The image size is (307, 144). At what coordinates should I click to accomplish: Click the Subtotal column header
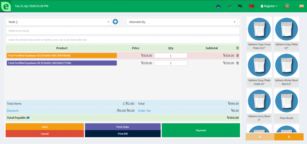coord(212,48)
